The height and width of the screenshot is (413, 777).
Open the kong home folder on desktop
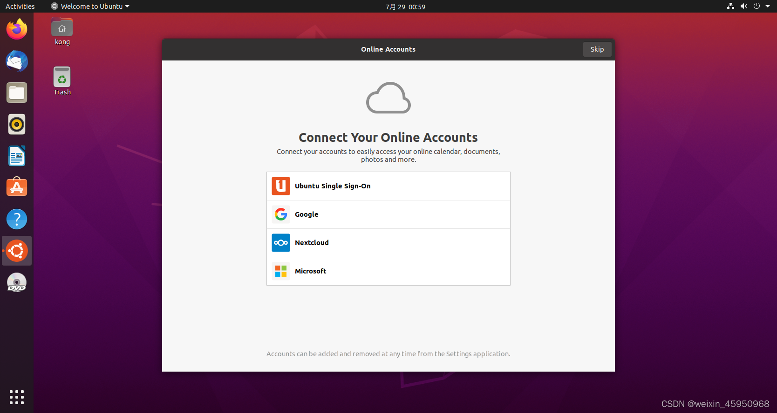[x=62, y=32]
